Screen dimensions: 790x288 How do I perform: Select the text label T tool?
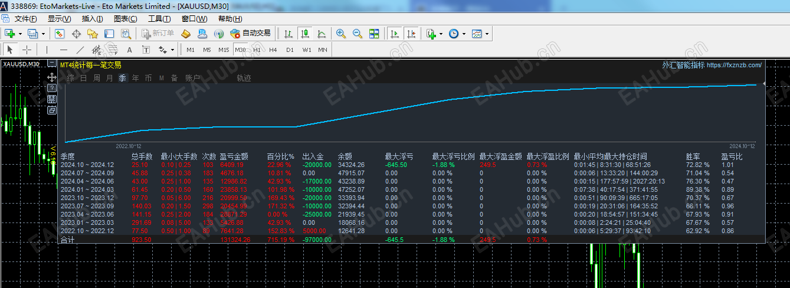click(x=146, y=50)
